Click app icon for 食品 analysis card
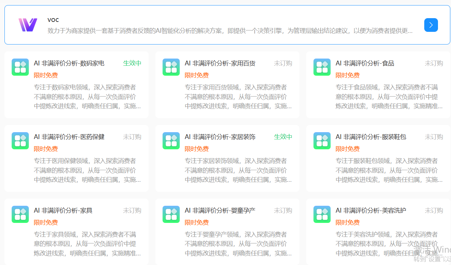Image resolution: width=451 pixels, height=265 pixels. point(322,67)
